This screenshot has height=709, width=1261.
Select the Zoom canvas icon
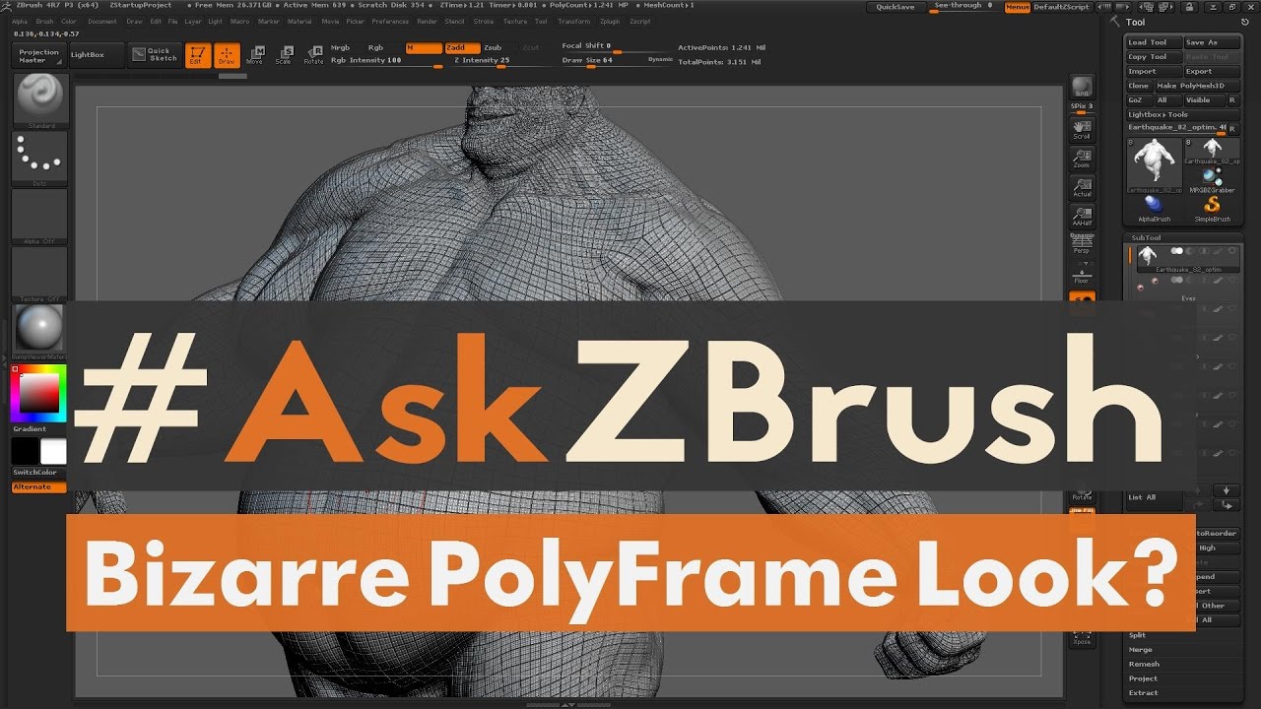[x=1082, y=160]
